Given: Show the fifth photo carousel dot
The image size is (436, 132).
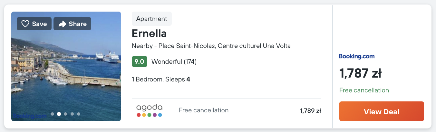Looking at the screenshot, I should (79, 114).
